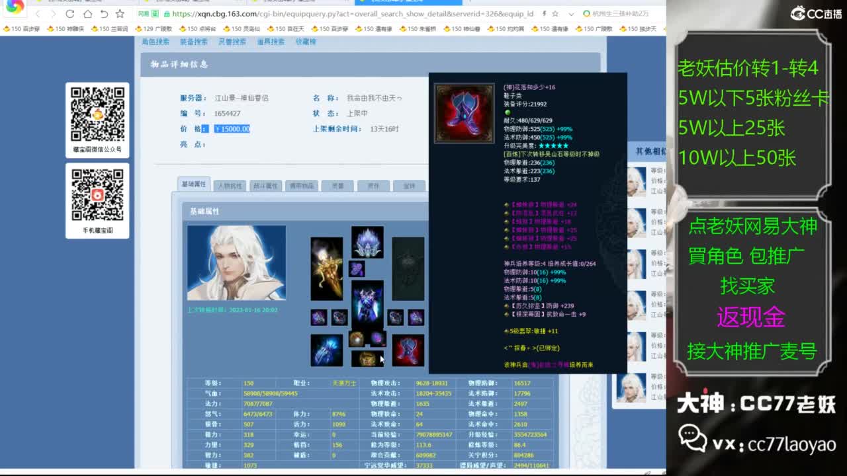Image resolution: width=847 pixels, height=476 pixels.
Task: Click the 手机藏宝阁 mobile QR code
Action: pyautogui.click(x=97, y=196)
